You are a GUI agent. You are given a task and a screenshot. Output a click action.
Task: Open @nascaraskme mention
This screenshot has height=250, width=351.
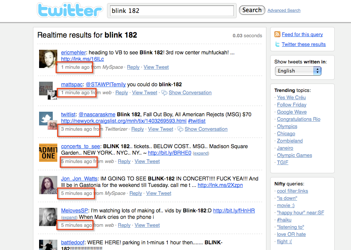pyautogui.click(x=97, y=114)
